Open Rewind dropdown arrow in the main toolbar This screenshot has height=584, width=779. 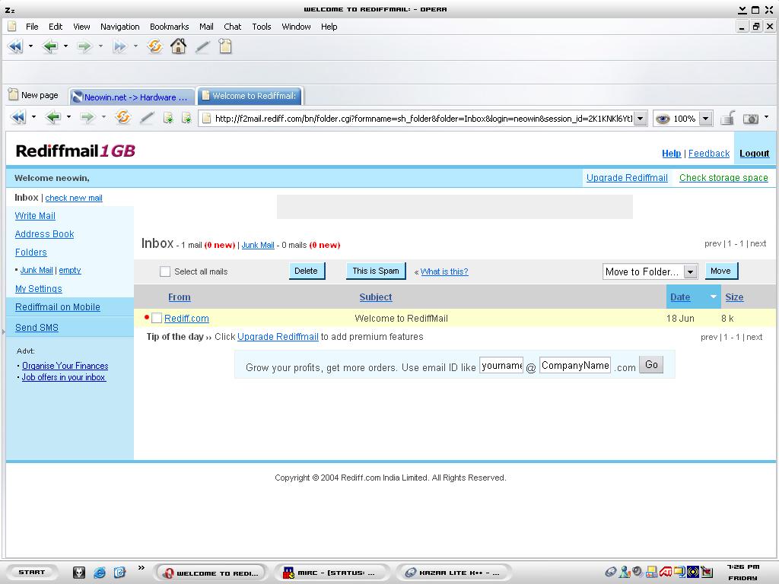(x=30, y=46)
